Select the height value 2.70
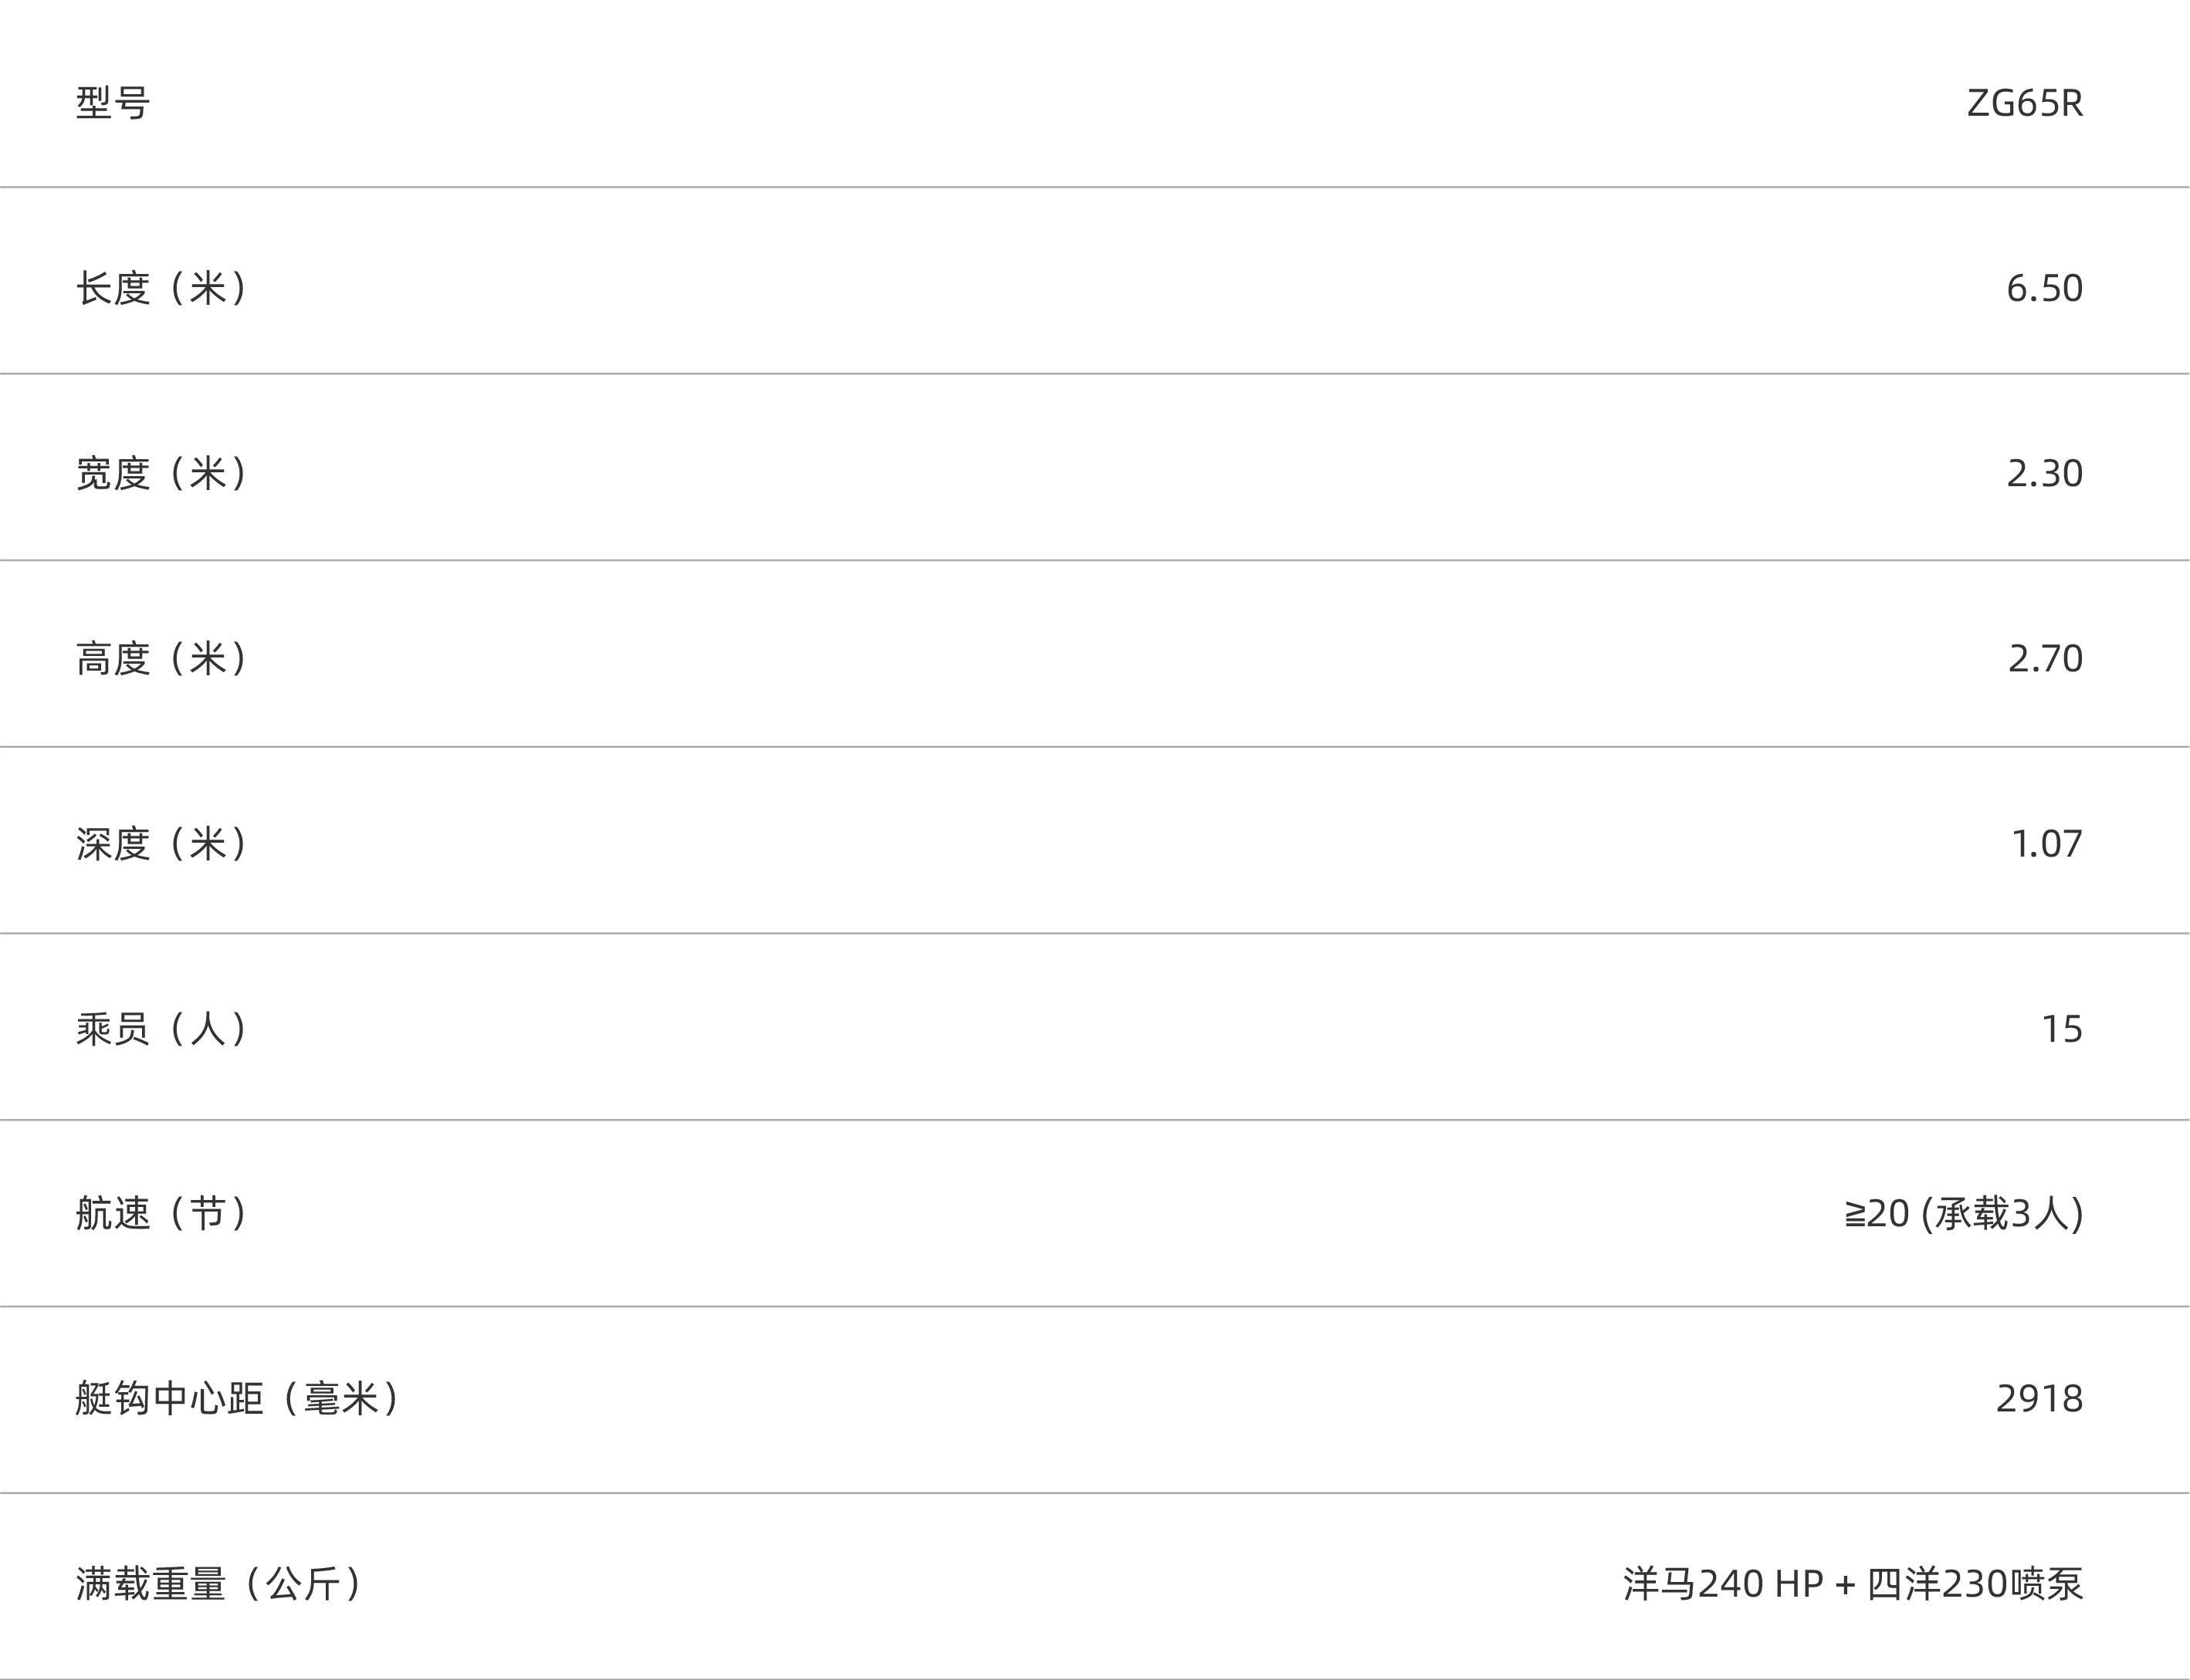Image resolution: width=2190 pixels, height=1680 pixels. (x=2045, y=658)
